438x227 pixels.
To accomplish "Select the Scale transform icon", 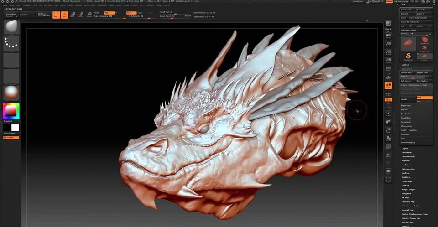I will tap(81, 15).
